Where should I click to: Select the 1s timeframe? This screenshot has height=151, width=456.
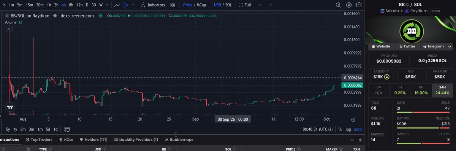pyautogui.click(x=4, y=5)
